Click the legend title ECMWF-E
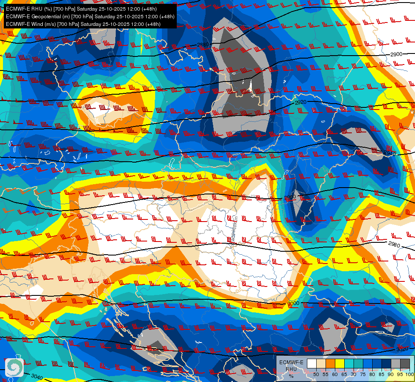Screen dimensions: 415x382 [291, 362]
